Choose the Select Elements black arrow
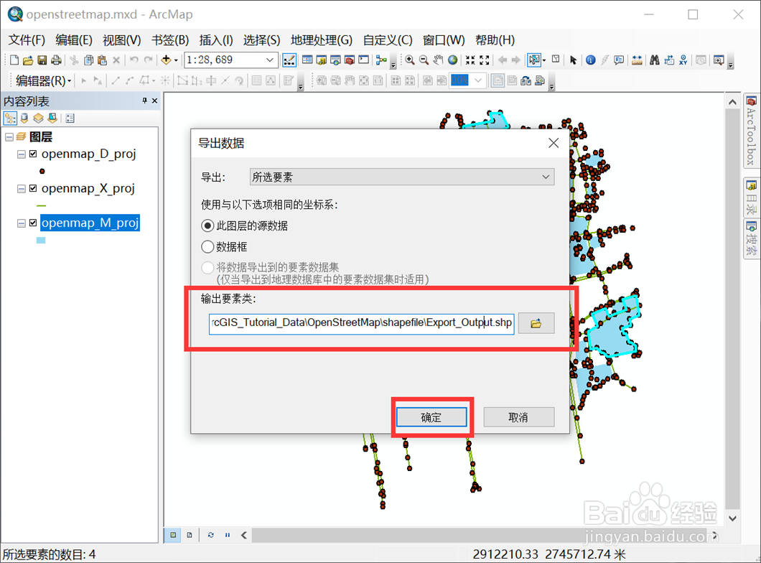Viewport: 761px width, 563px height. click(573, 60)
